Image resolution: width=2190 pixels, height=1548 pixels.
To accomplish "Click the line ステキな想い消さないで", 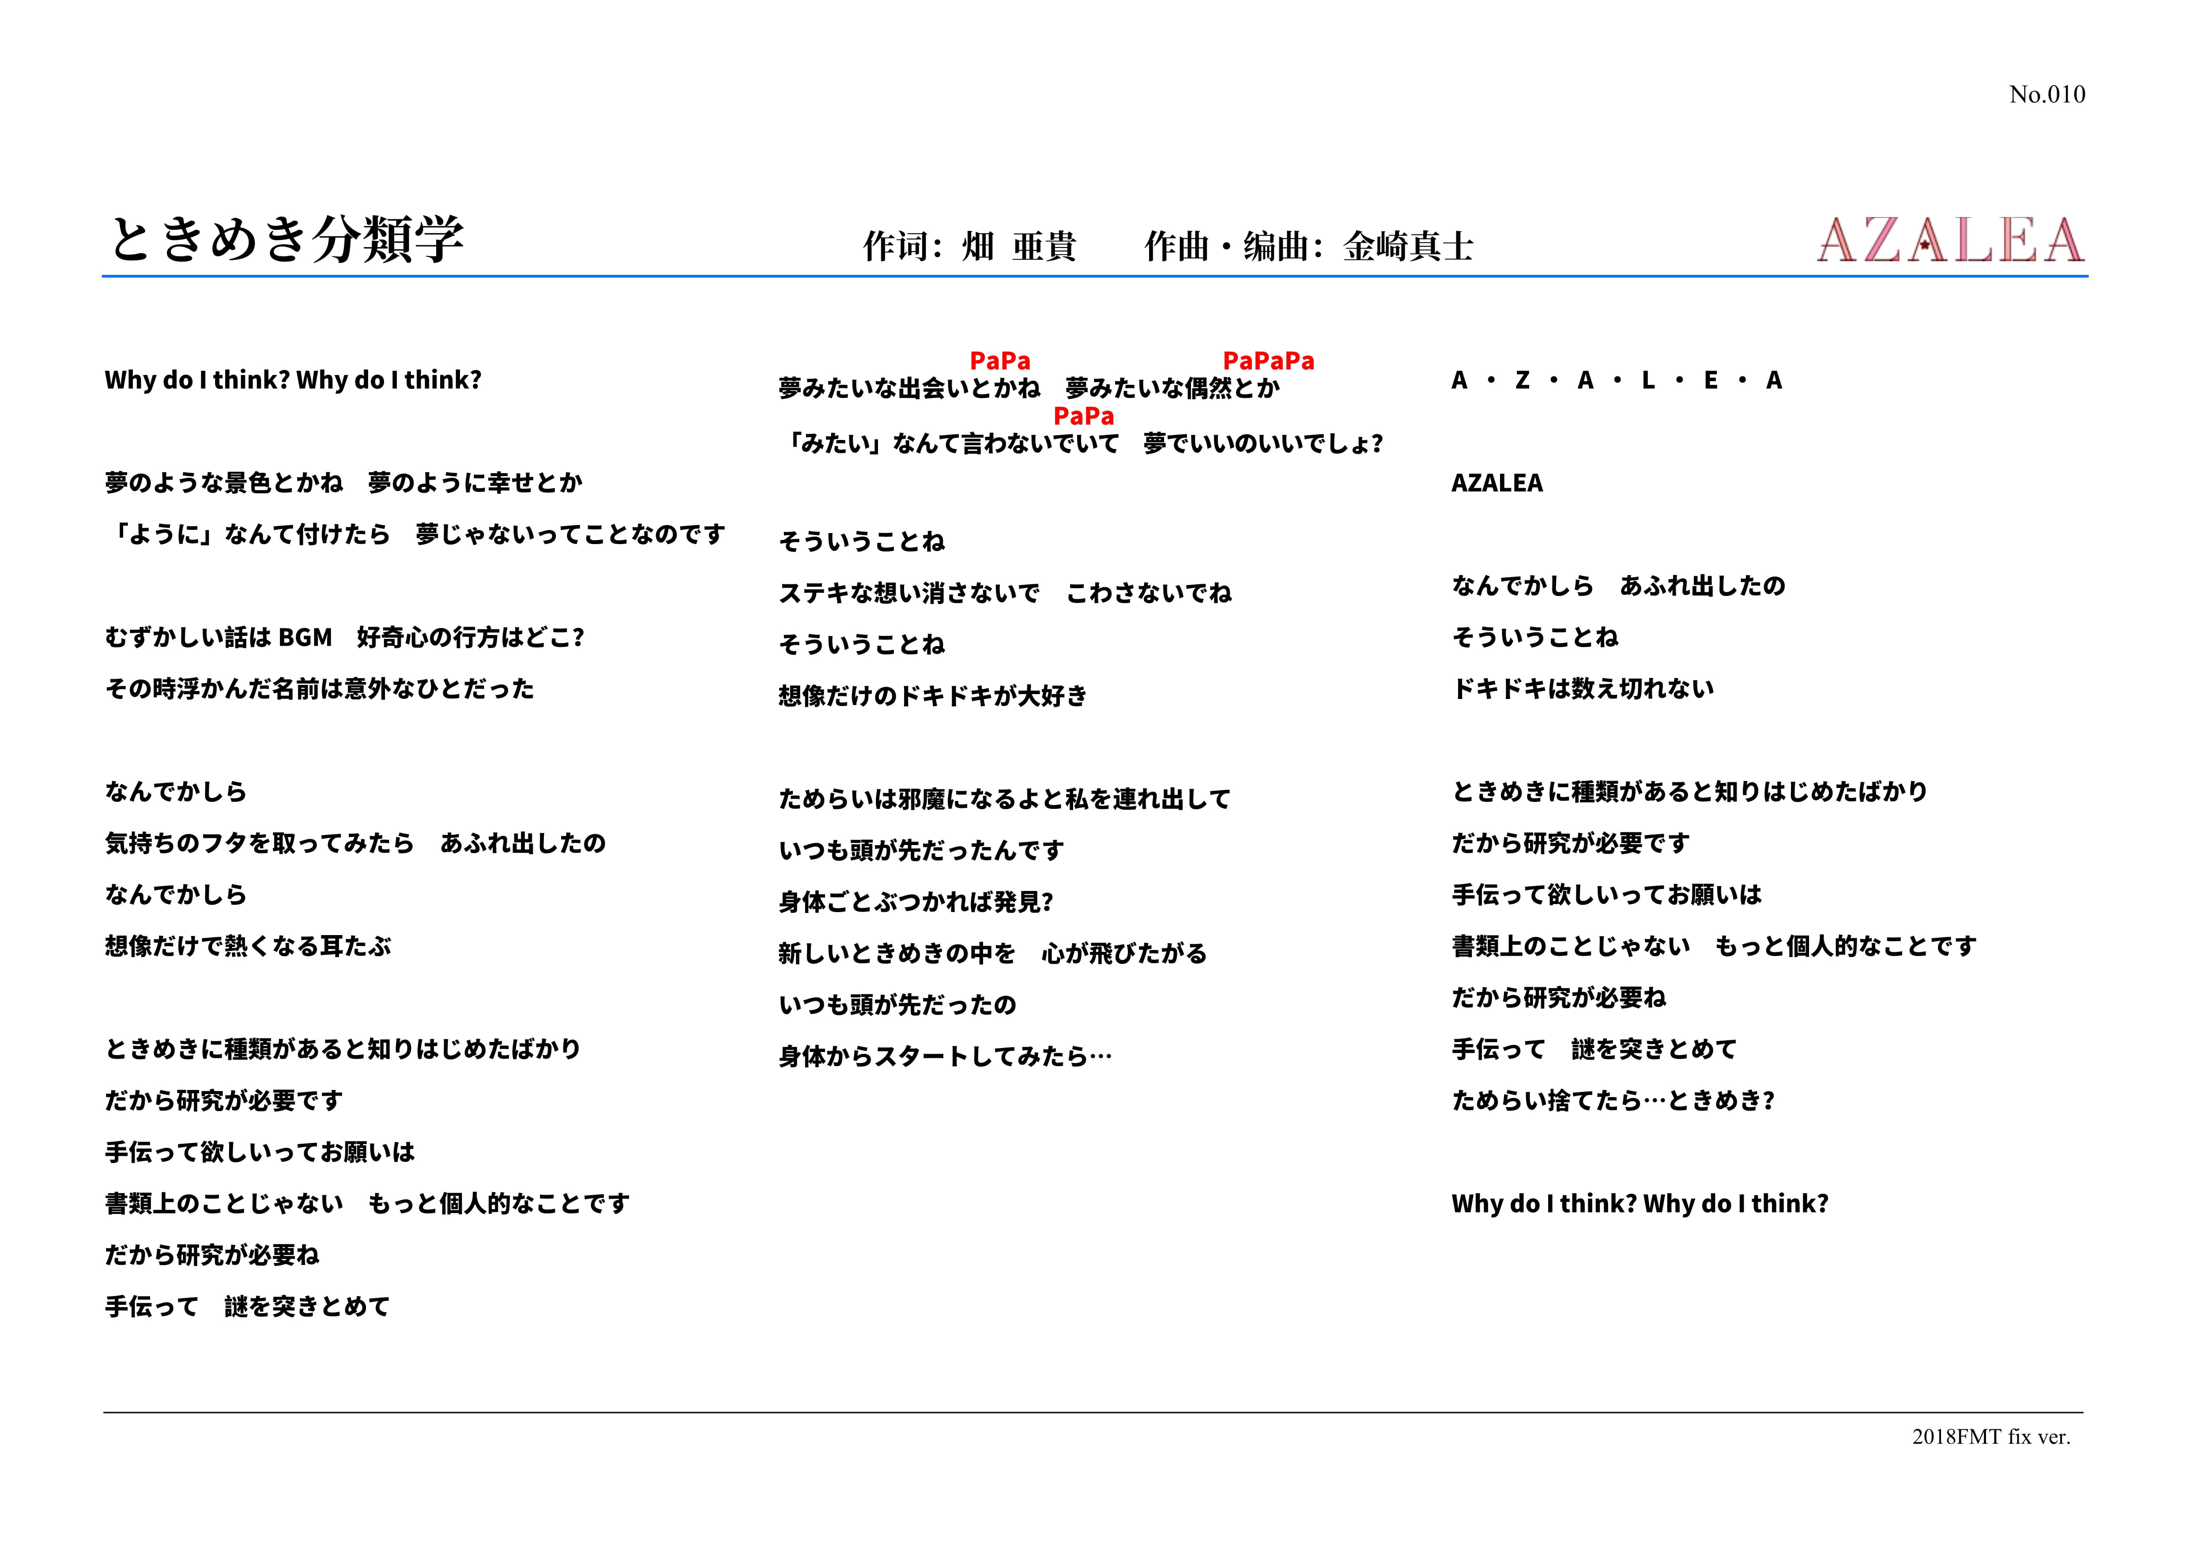I will 909,593.
